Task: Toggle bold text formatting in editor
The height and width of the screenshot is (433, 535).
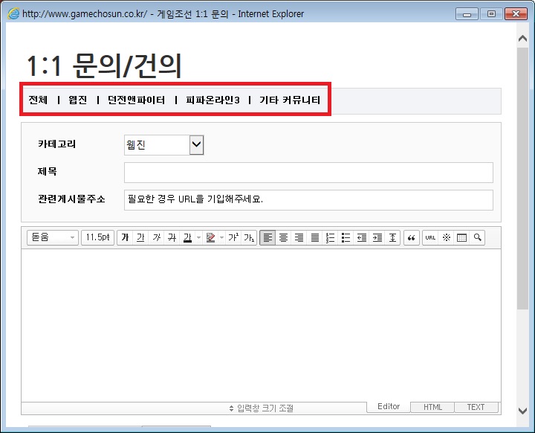Action: 125,238
